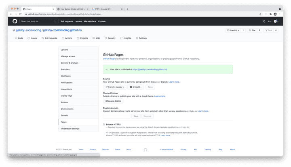
Task: Click Save next to folder dropdown
Action: click(x=150, y=87)
